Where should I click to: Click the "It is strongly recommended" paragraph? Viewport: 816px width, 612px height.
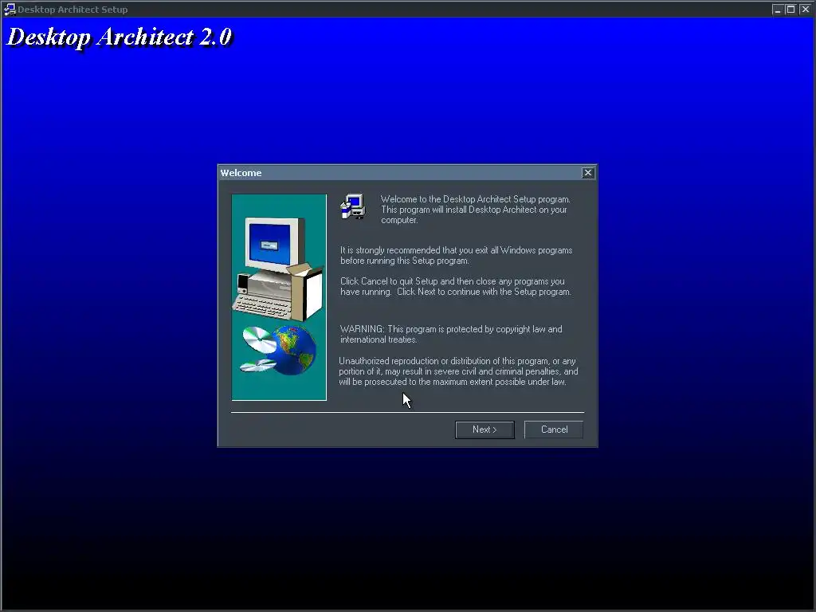(457, 255)
